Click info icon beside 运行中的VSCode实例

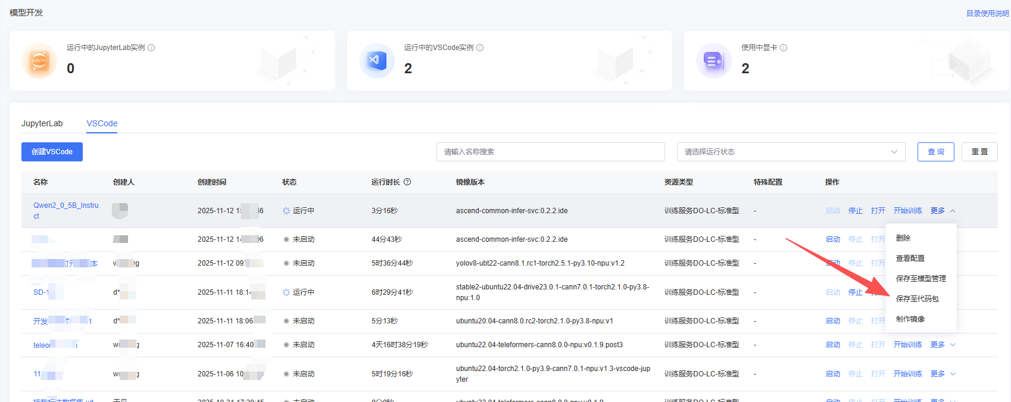point(480,48)
